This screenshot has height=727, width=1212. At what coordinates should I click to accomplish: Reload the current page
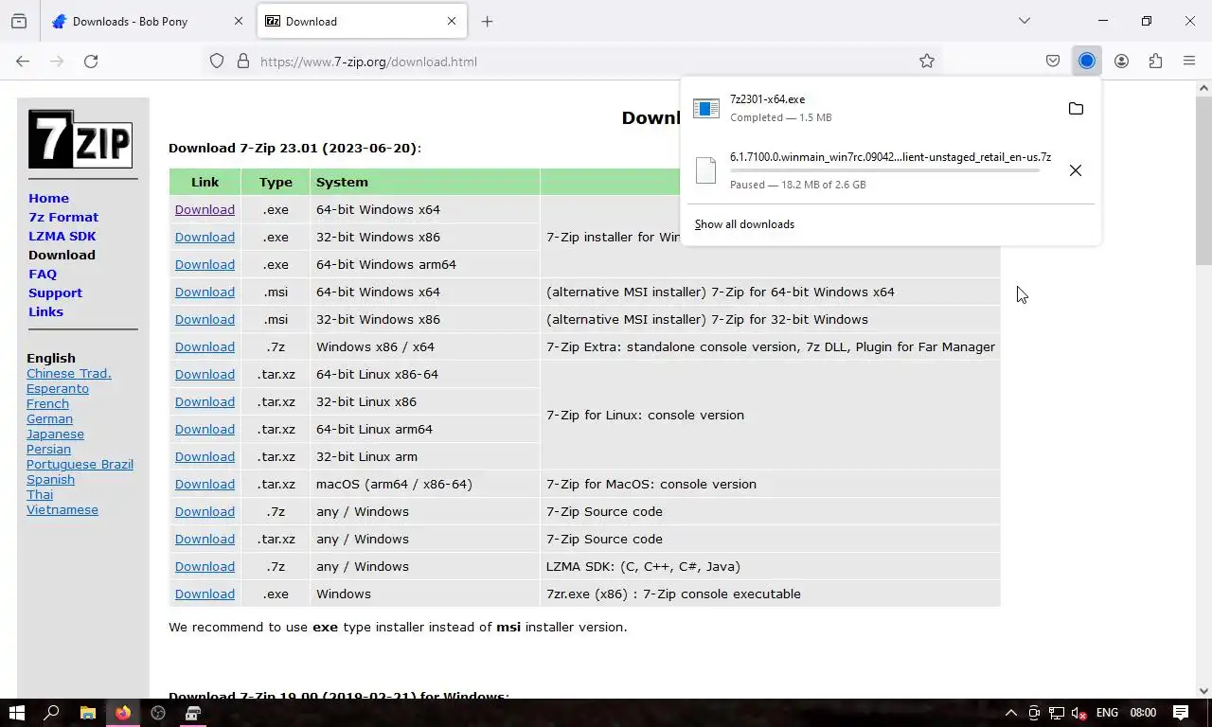pyautogui.click(x=91, y=62)
